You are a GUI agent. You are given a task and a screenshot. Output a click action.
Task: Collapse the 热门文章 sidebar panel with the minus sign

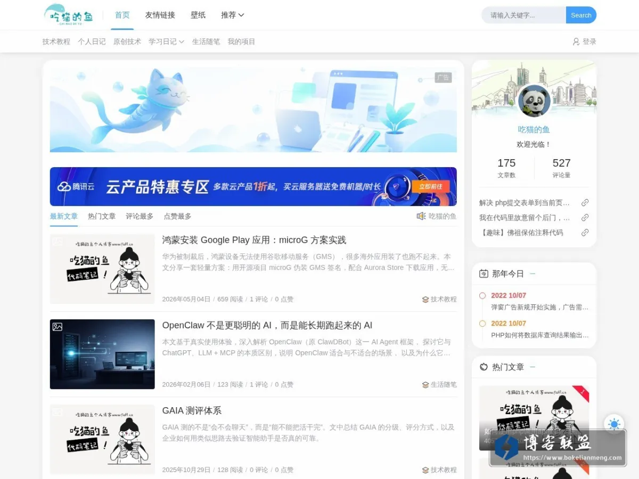click(532, 367)
